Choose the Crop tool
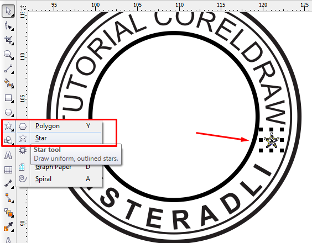The height and width of the screenshot is (243, 312). pyautogui.click(x=8, y=40)
